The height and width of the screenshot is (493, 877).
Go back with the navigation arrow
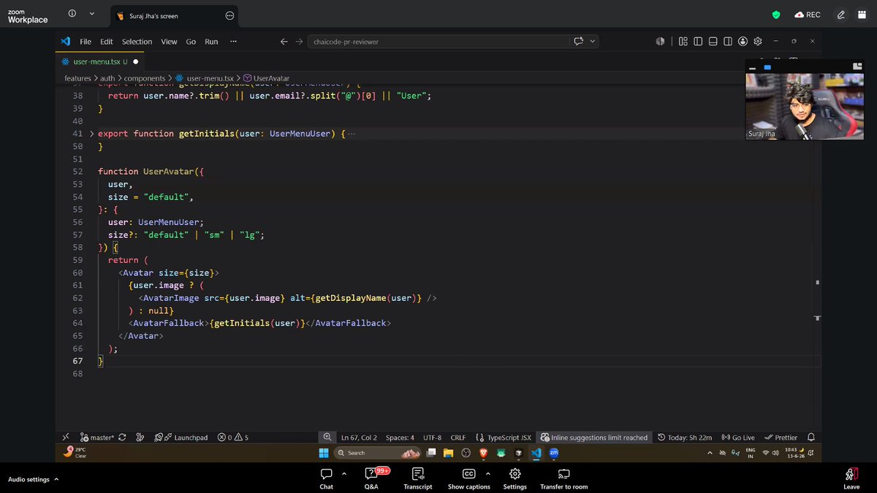click(284, 42)
